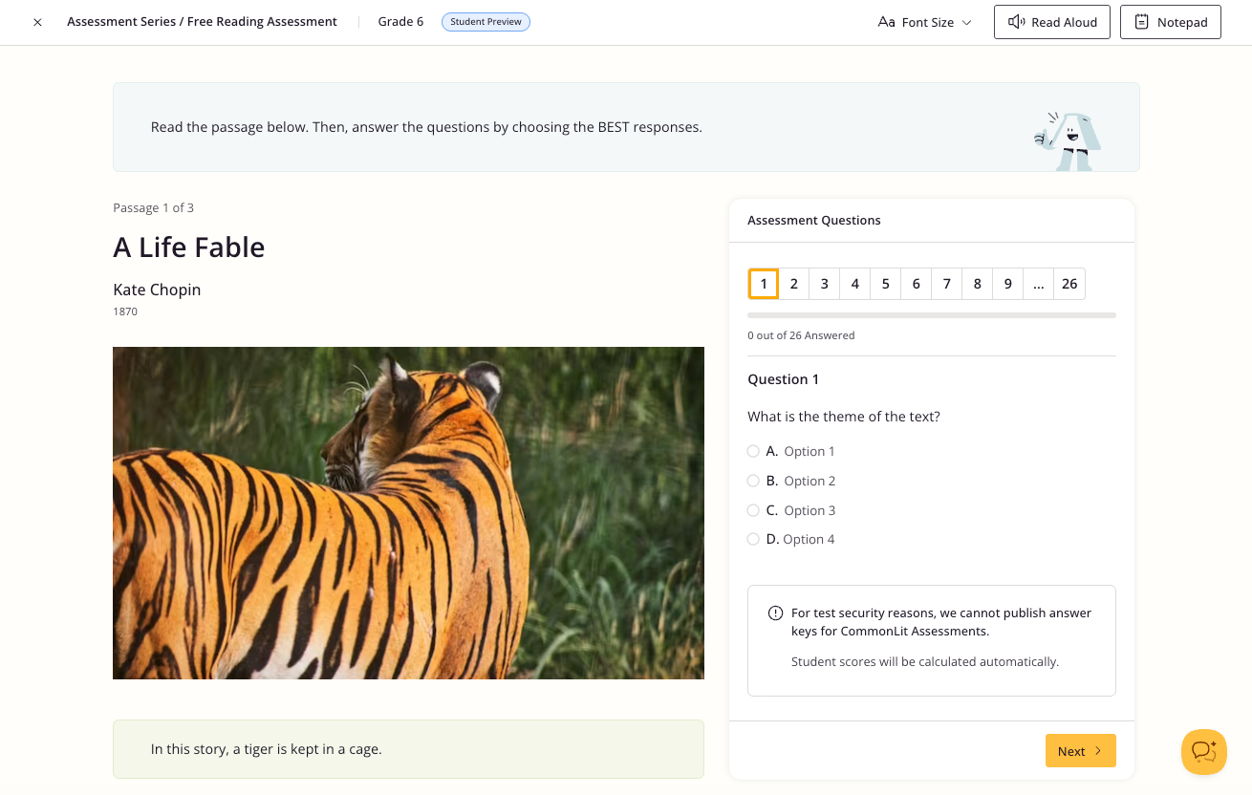1252x795 pixels.
Task: Select question 6 in the navigator
Action: [x=917, y=284]
